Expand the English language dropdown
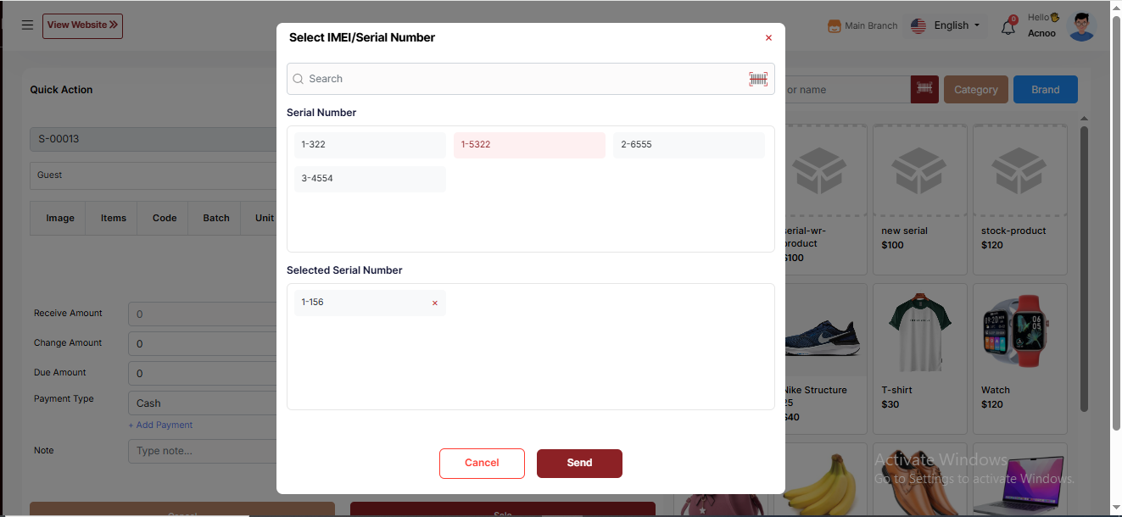Viewport: 1122px width, 517px height. click(x=945, y=25)
